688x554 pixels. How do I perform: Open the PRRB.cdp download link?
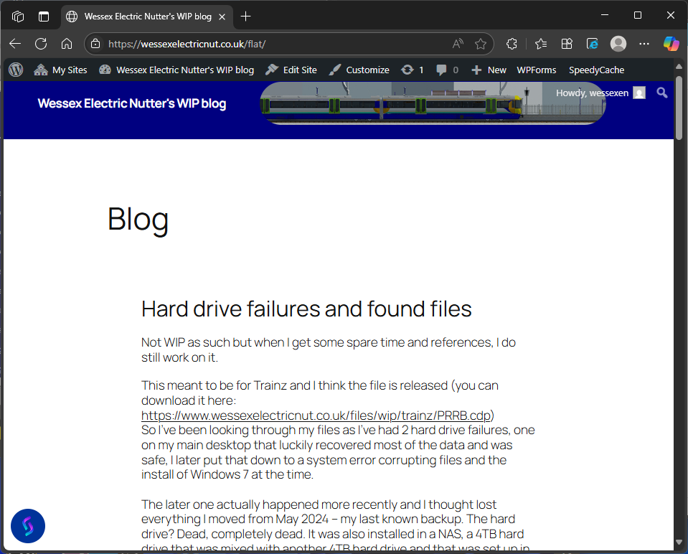(x=316, y=415)
